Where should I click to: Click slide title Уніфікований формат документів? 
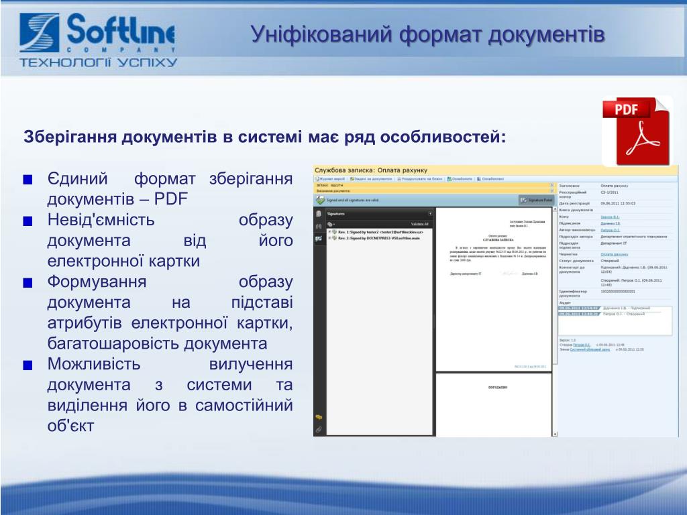427,34
